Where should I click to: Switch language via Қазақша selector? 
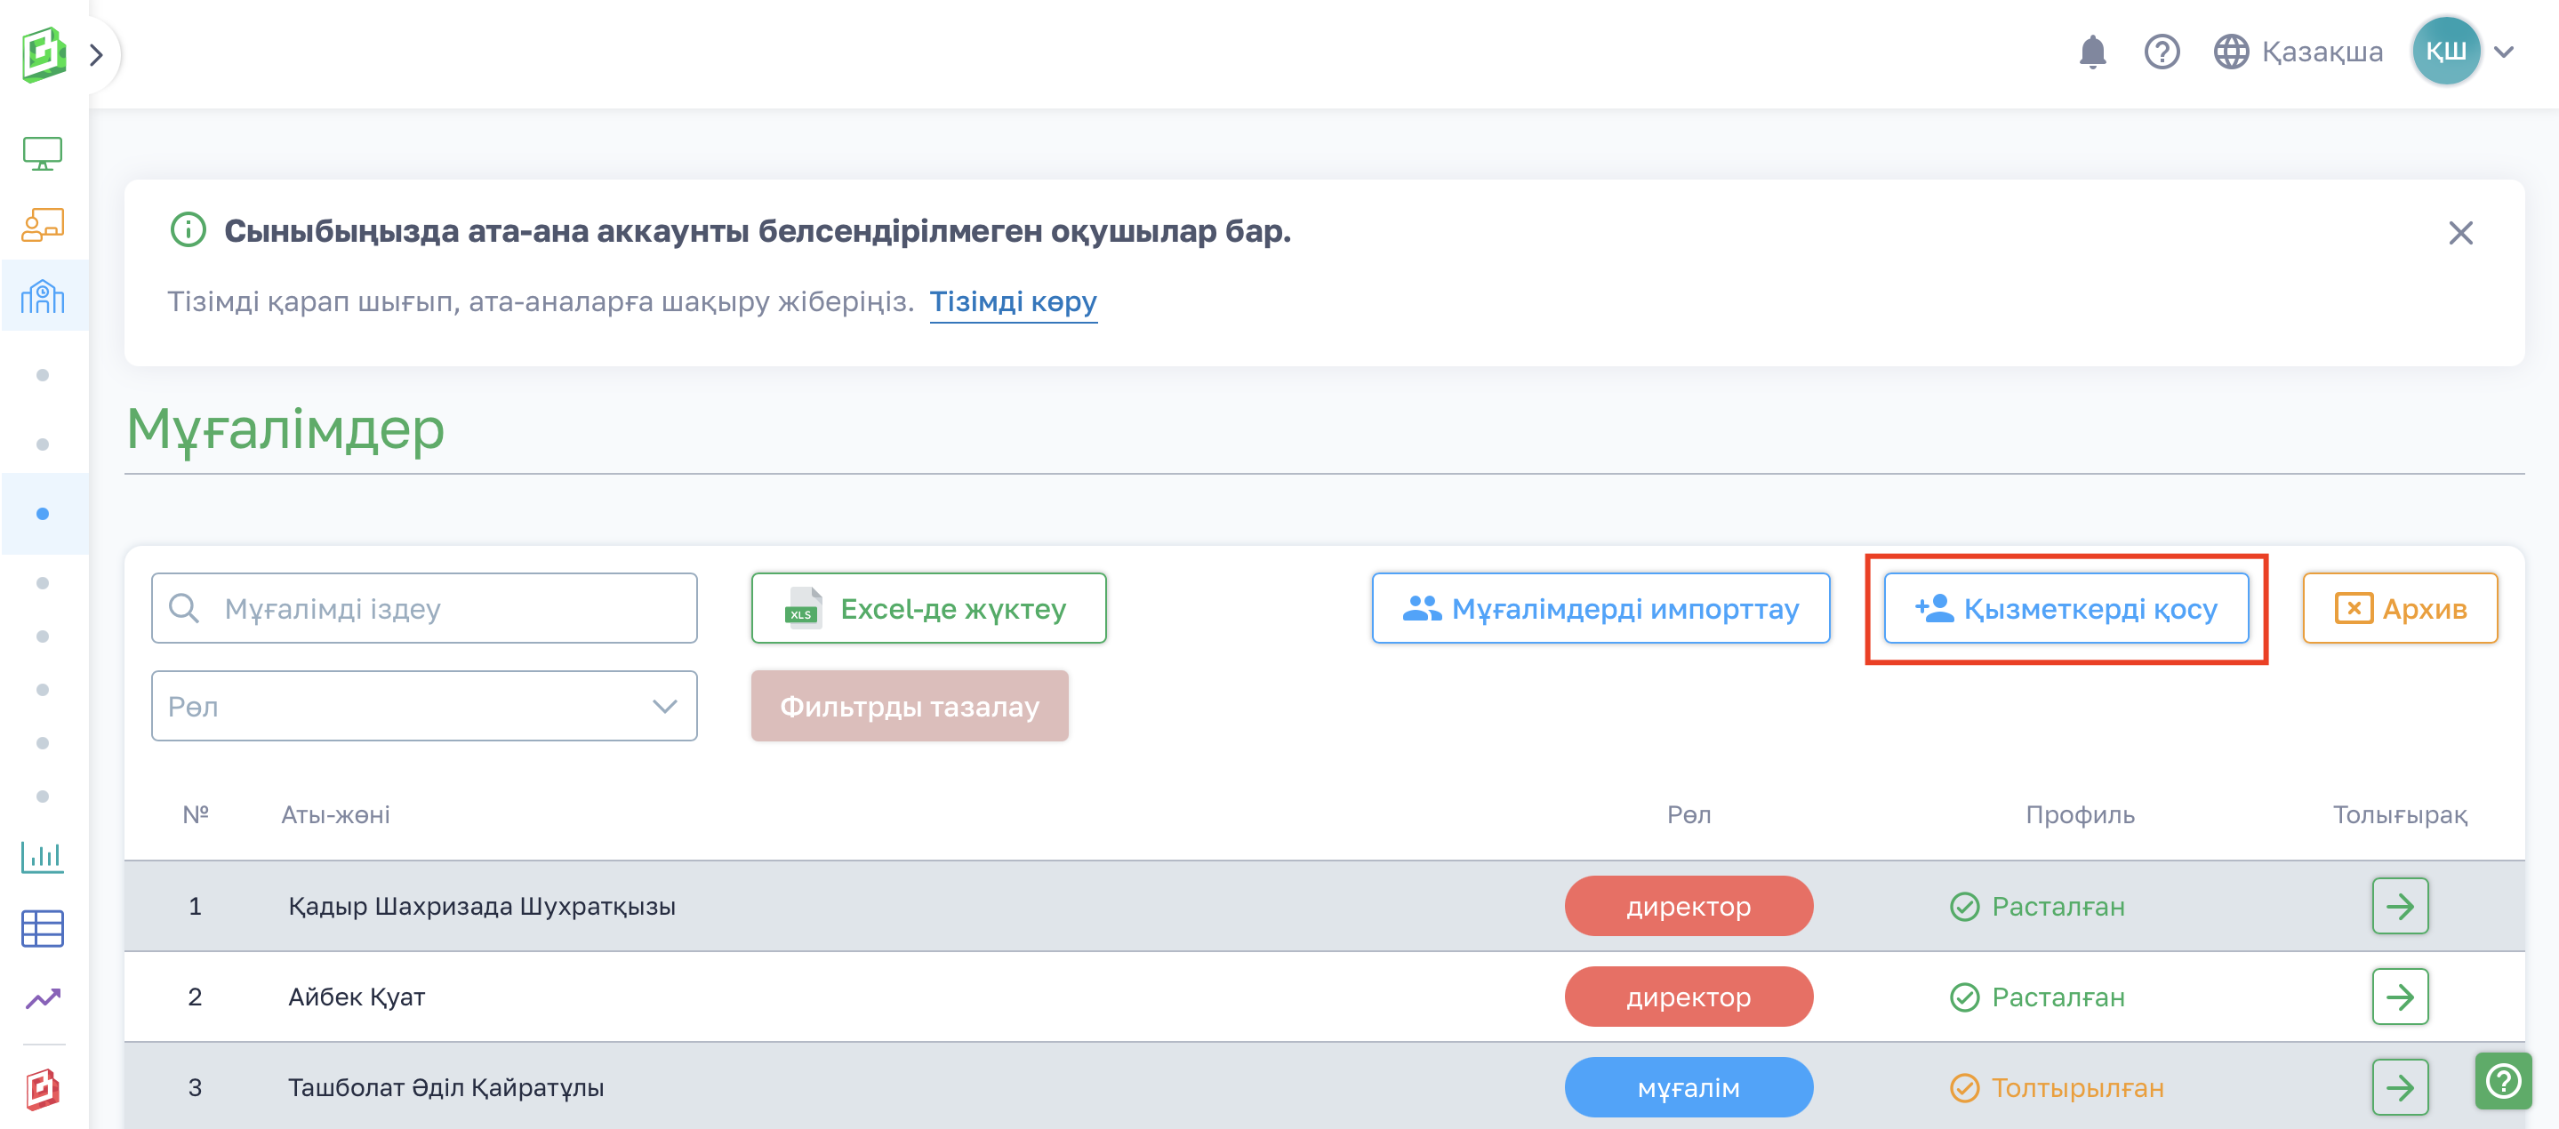pyautogui.click(x=2298, y=52)
